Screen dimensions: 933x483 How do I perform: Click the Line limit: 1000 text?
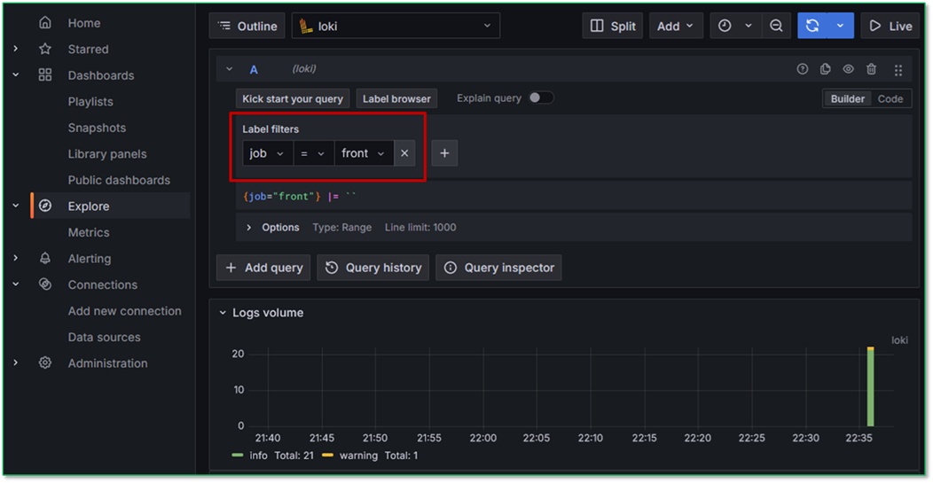point(420,227)
